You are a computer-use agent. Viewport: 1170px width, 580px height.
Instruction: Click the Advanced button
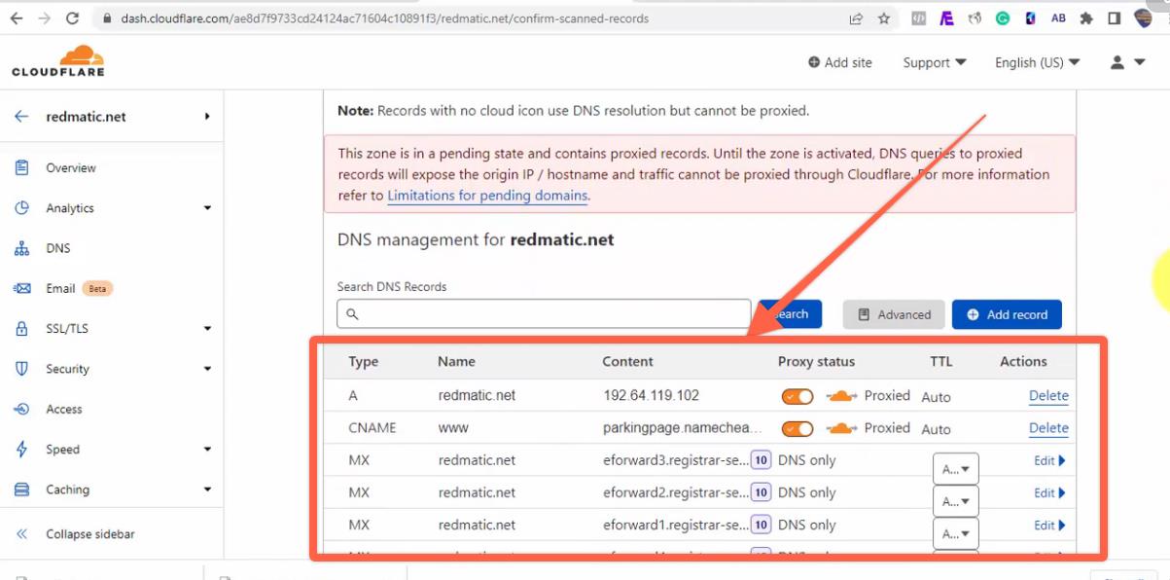[x=894, y=314]
